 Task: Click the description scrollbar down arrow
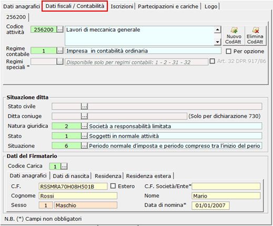click(x=217, y=42)
